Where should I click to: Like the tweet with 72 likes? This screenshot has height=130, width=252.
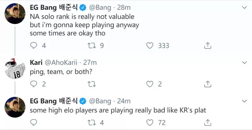pyautogui.click(x=150, y=122)
